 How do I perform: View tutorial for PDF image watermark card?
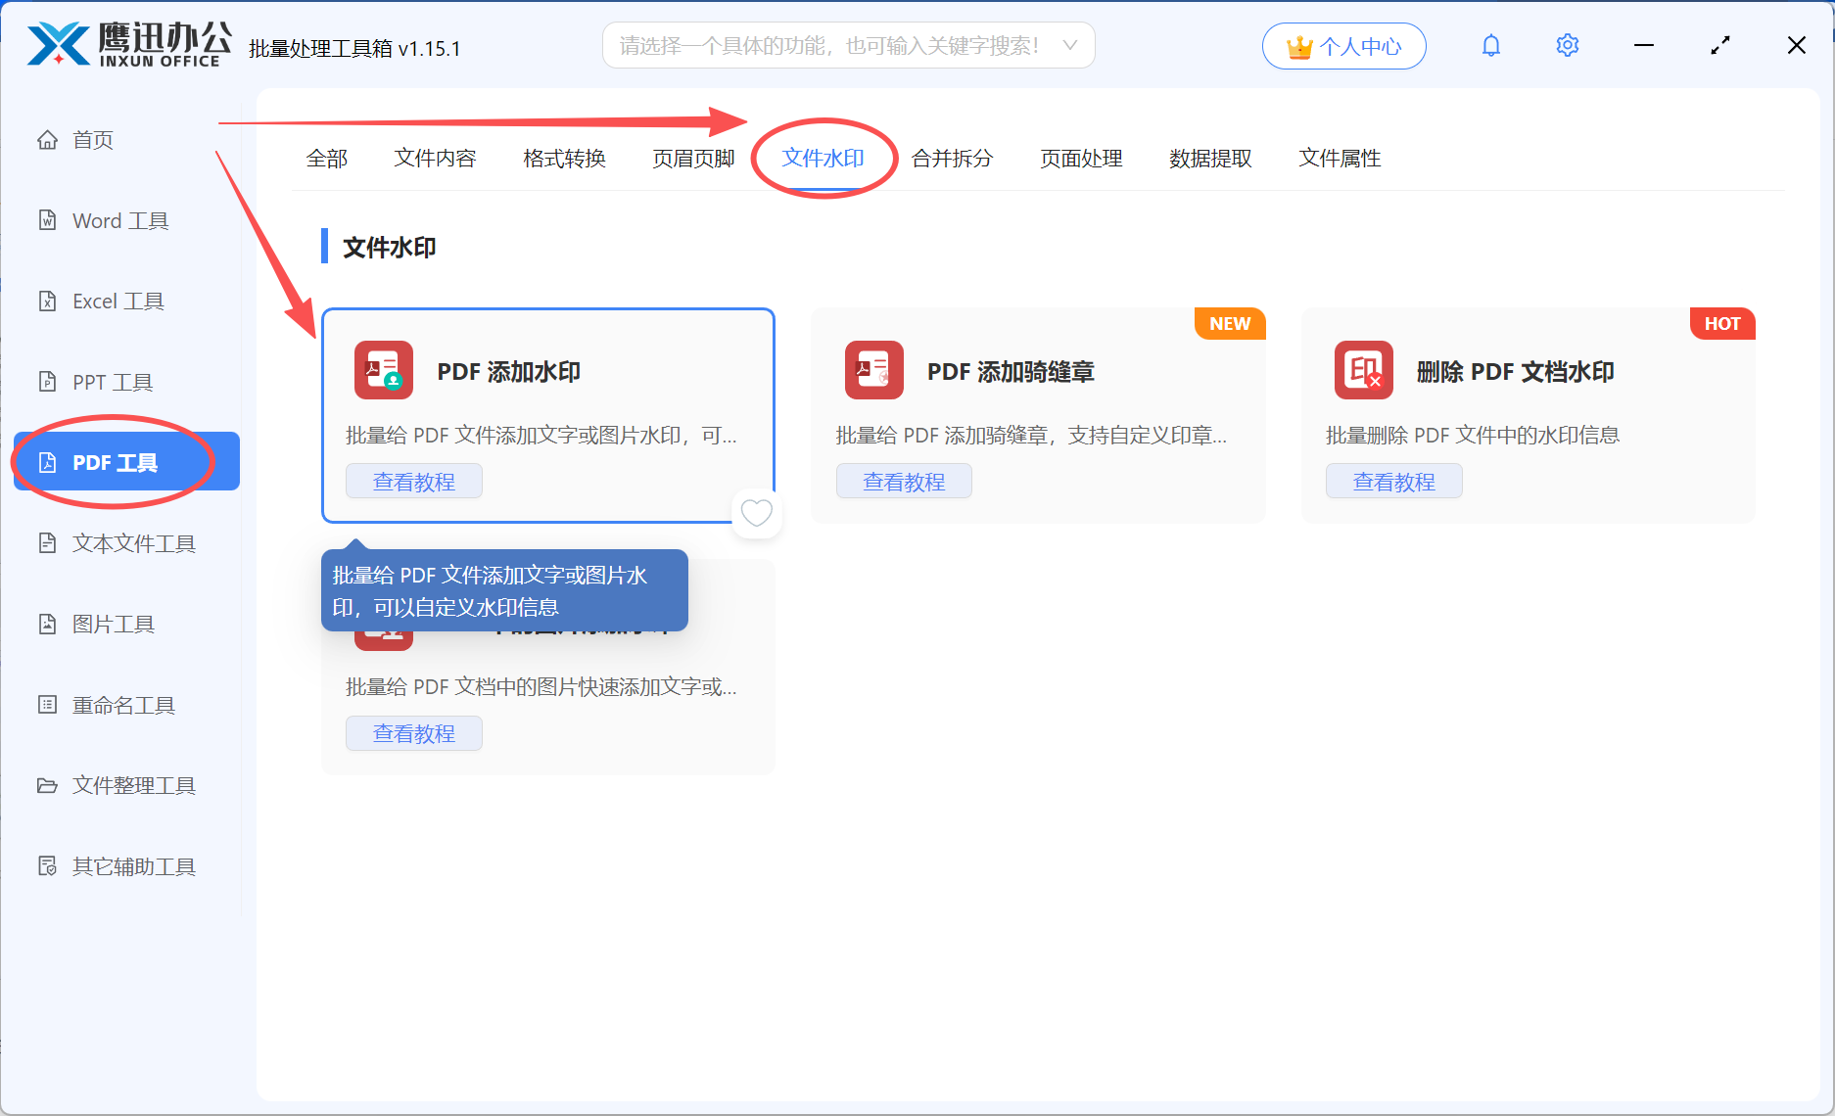(413, 733)
